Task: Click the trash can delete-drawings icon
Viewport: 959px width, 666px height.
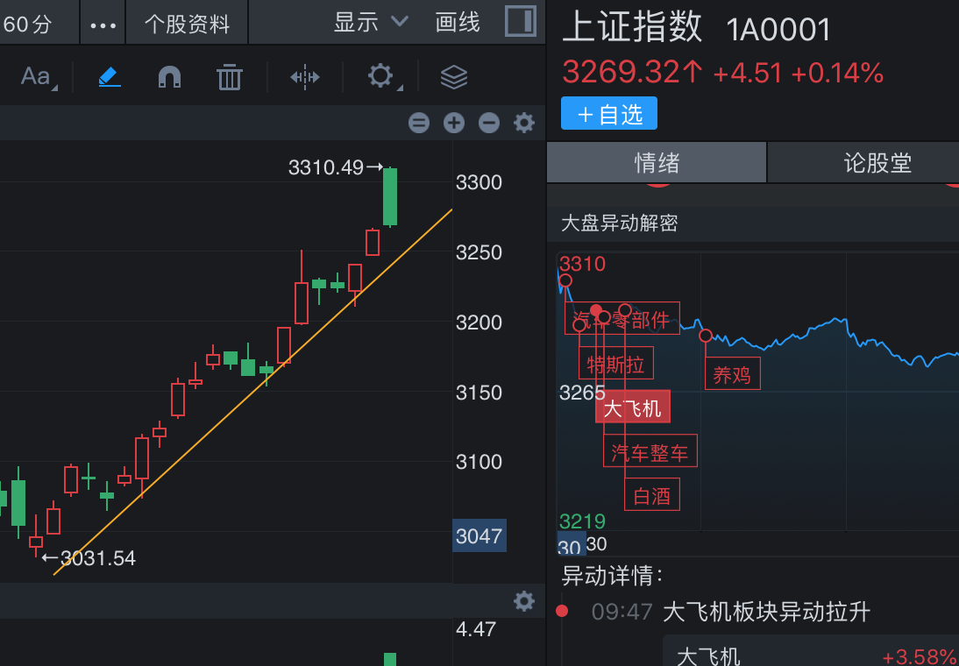Action: pos(230,77)
